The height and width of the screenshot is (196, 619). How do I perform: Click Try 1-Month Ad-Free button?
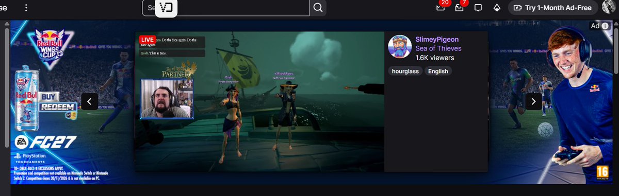pos(553,8)
